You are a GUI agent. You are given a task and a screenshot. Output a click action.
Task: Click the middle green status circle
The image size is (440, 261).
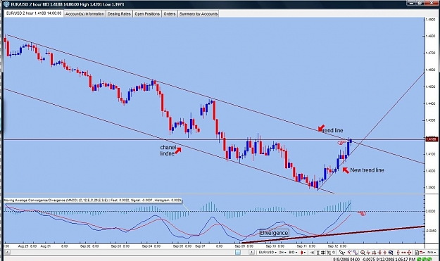coord(424,259)
